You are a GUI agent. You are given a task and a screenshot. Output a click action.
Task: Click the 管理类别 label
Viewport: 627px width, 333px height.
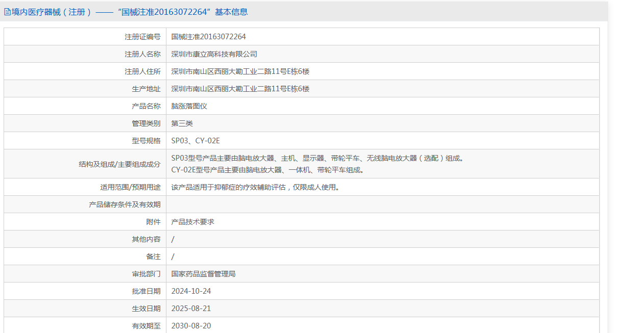tap(146, 123)
